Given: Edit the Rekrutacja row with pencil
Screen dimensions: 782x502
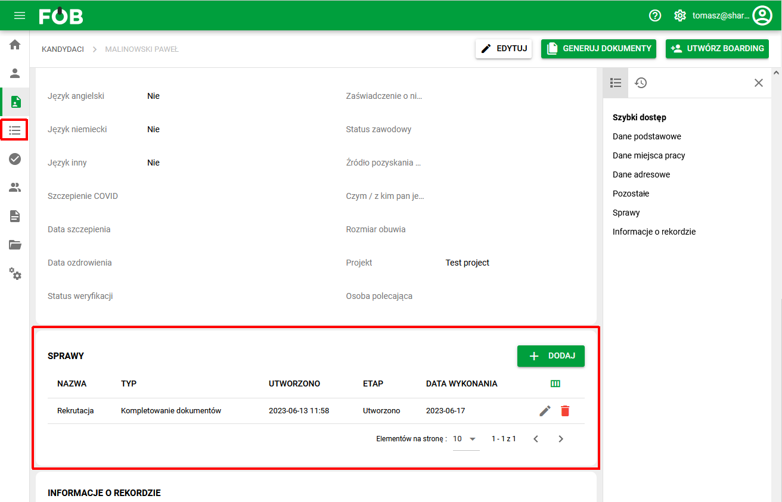Looking at the screenshot, I should (x=545, y=411).
